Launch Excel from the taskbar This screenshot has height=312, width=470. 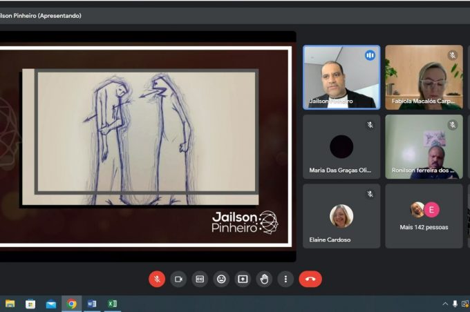coord(112,304)
